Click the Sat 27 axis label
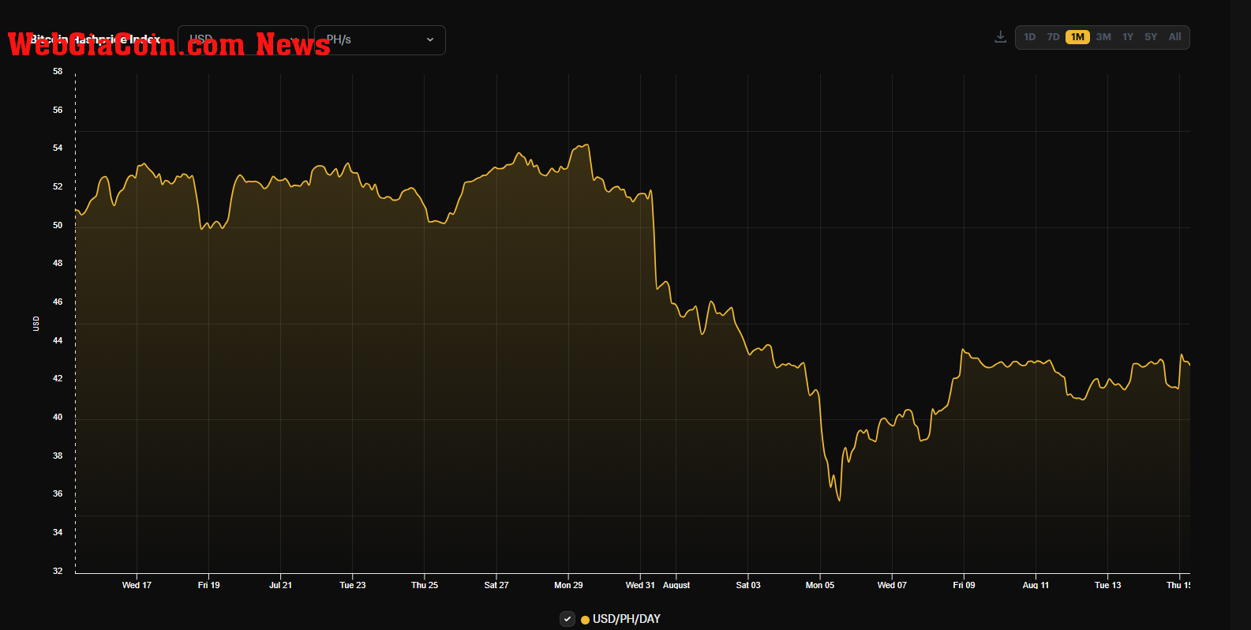The image size is (1251, 630). coord(496,585)
